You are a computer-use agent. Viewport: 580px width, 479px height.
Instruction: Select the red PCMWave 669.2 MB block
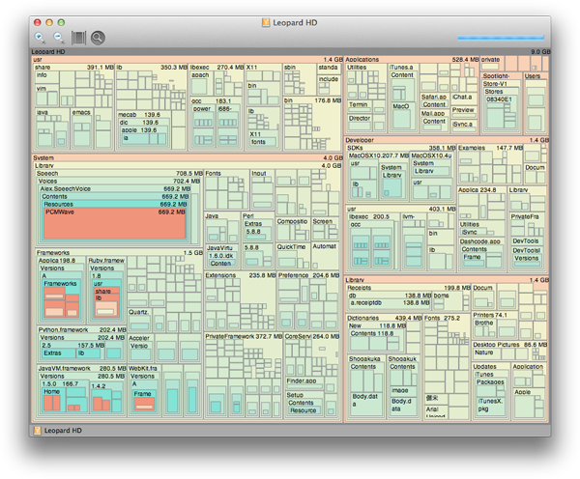point(115,224)
